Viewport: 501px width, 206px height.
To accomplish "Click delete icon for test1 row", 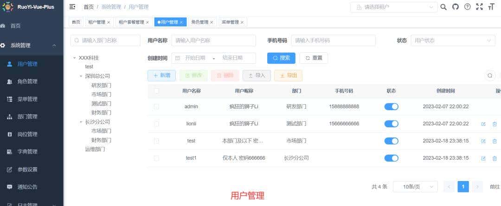I will [495, 158].
